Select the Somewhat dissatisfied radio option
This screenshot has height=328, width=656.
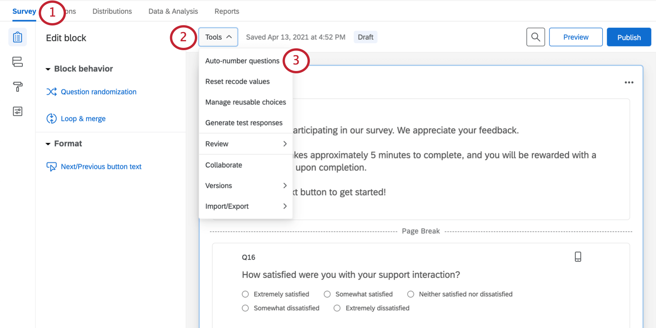click(x=245, y=308)
